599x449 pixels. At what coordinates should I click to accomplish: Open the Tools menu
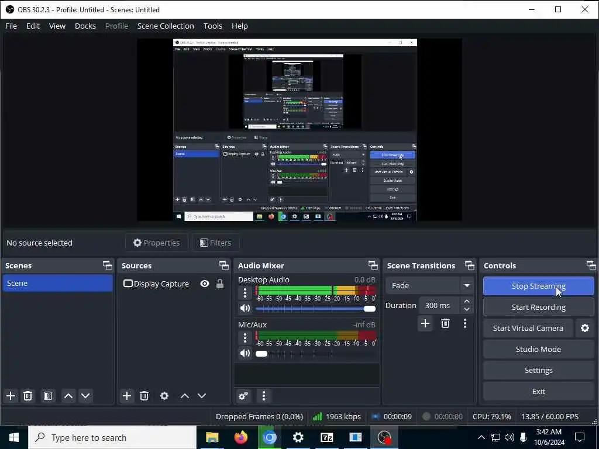pos(213,26)
